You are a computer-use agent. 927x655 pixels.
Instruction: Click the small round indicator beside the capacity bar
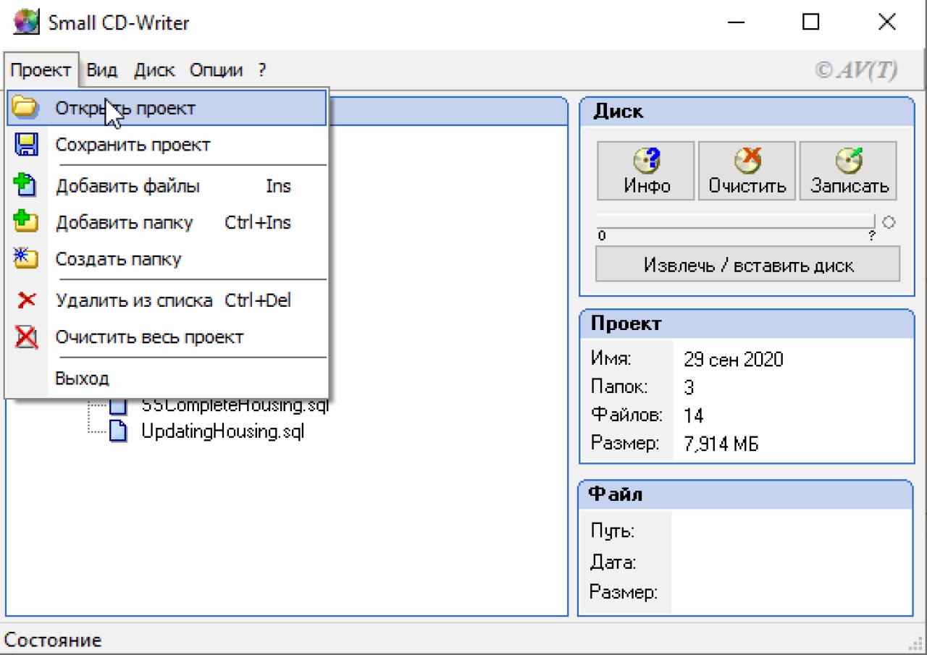889,222
